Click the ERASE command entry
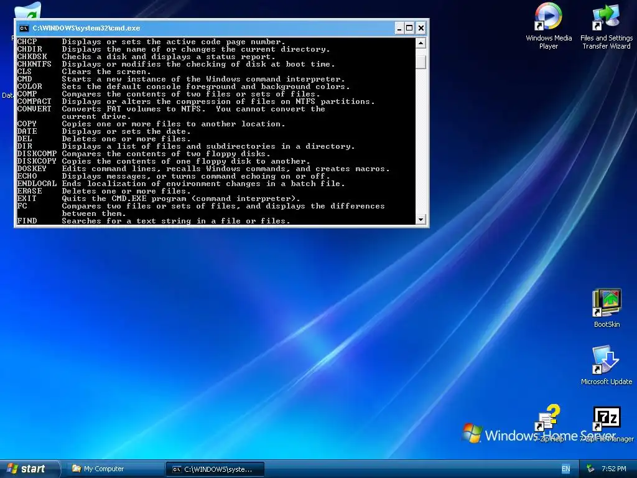Viewport: 637px width, 478px height. click(x=104, y=191)
